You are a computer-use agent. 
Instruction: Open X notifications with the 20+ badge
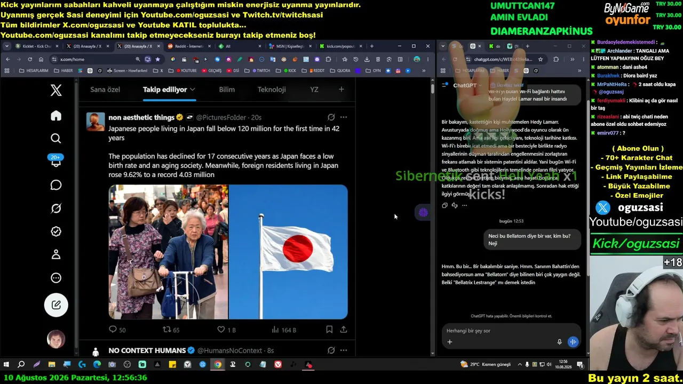56,161
